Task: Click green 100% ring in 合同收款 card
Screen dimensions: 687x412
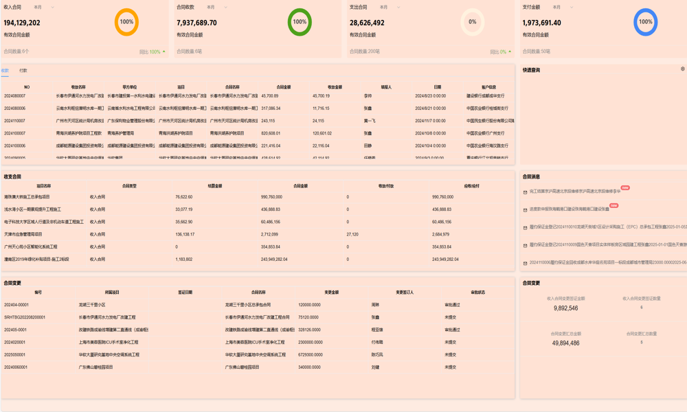Action: [x=300, y=22]
